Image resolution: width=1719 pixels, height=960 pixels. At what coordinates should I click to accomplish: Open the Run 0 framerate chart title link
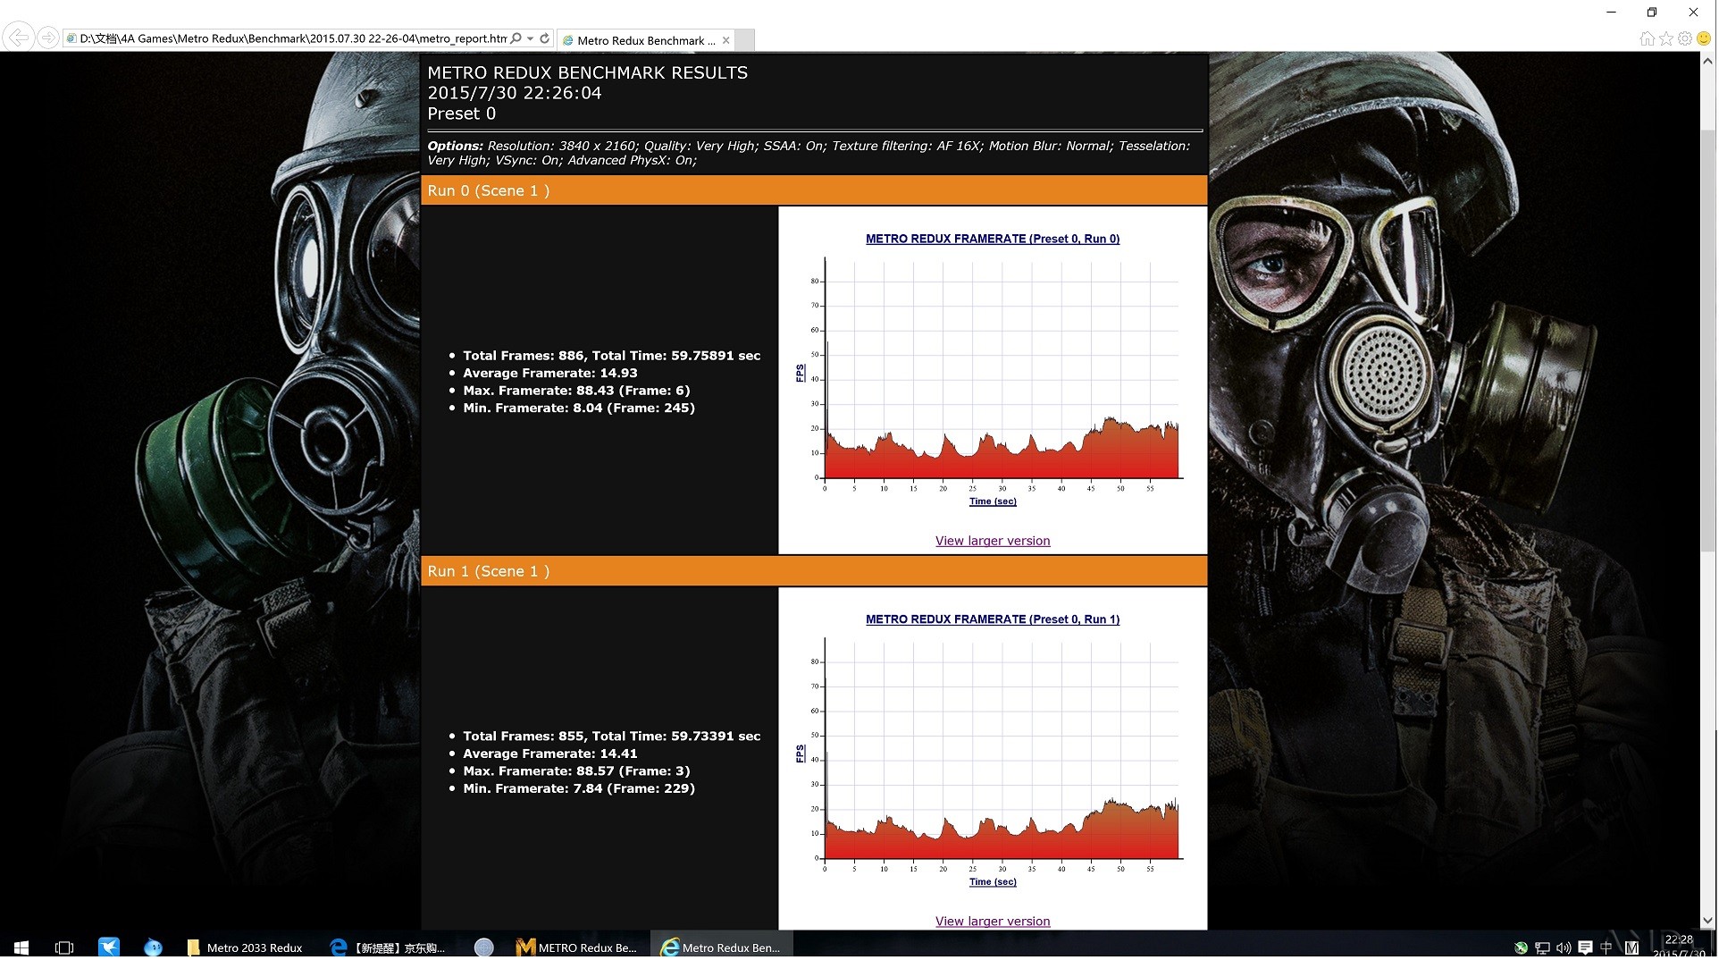pos(993,239)
